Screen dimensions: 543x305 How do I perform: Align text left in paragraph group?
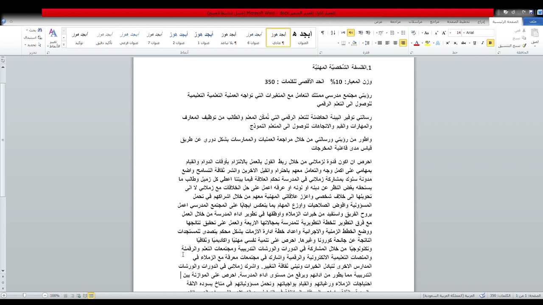(x=387, y=43)
